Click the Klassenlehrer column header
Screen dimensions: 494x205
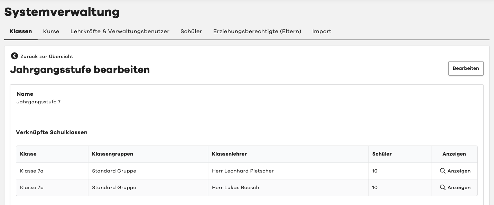click(x=229, y=154)
